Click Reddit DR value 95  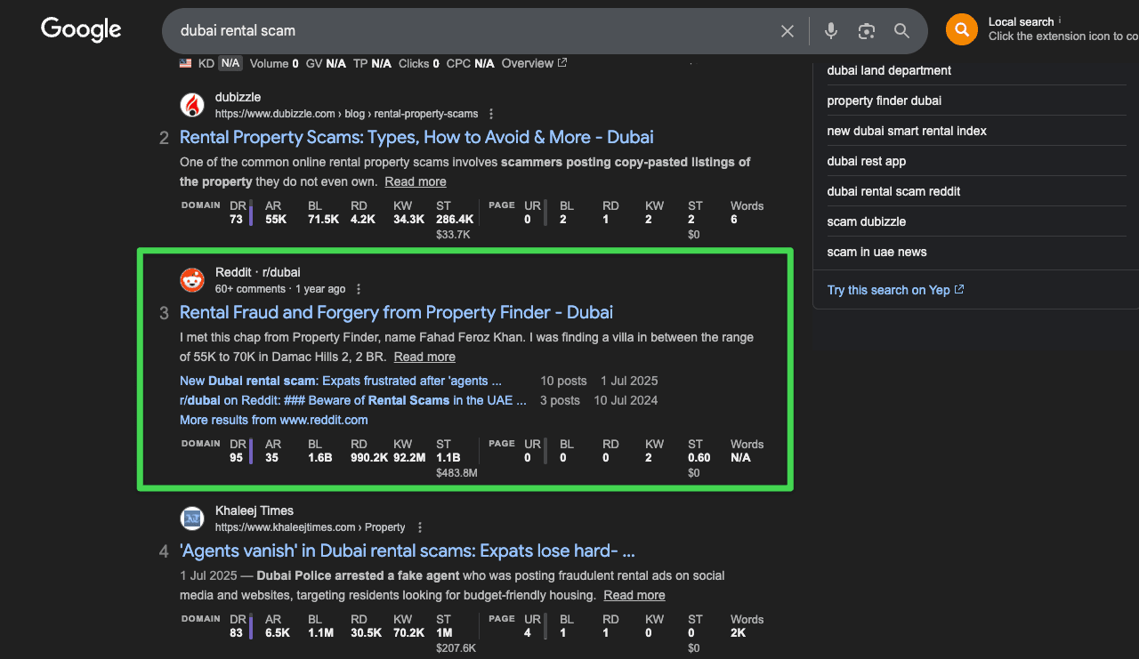[236, 458]
